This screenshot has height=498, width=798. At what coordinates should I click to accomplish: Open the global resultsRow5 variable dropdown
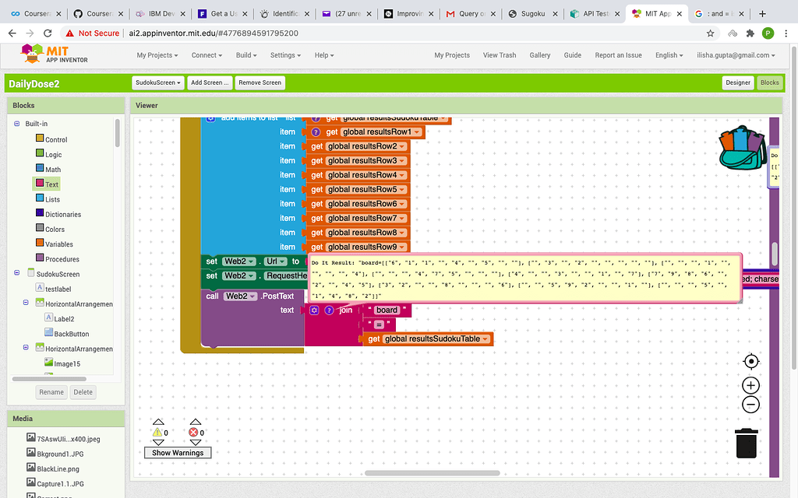pyautogui.click(x=401, y=190)
